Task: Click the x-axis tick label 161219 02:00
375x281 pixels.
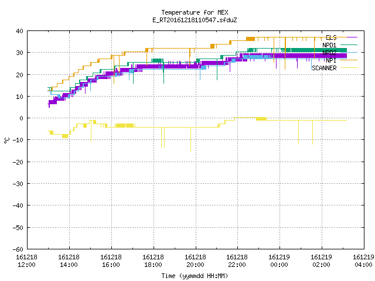Action: [321, 261]
